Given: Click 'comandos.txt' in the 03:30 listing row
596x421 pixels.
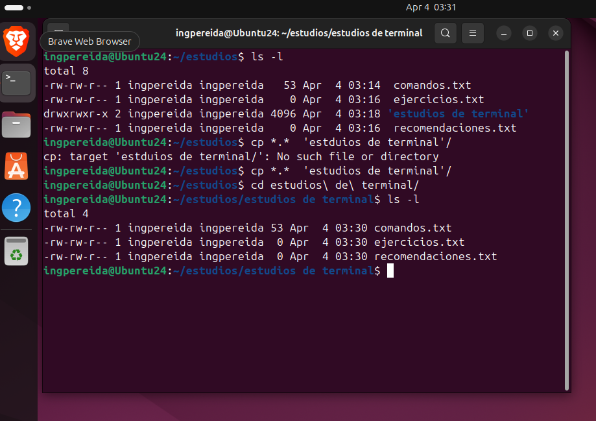Looking at the screenshot, I should [413, 228].
